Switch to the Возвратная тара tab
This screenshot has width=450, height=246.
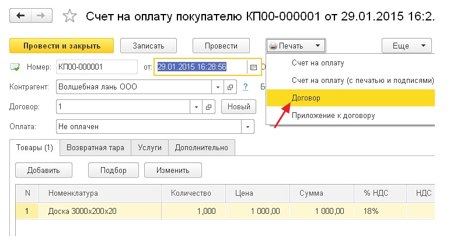click(x=95, y=148)
